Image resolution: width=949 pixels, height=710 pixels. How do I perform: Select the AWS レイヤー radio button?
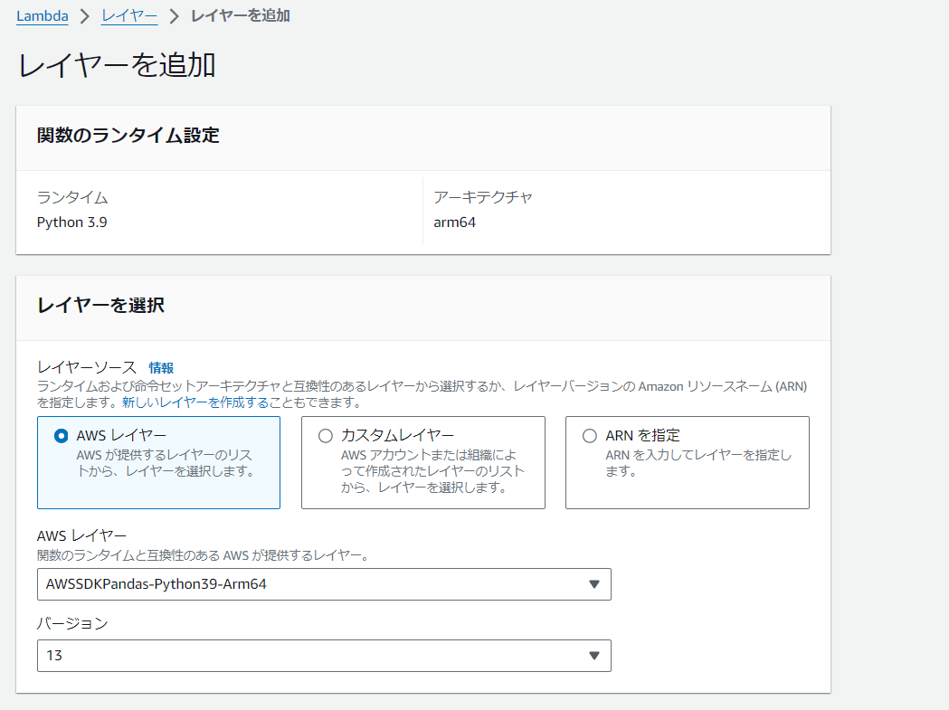pyautogui.click(x=61, y=435)
